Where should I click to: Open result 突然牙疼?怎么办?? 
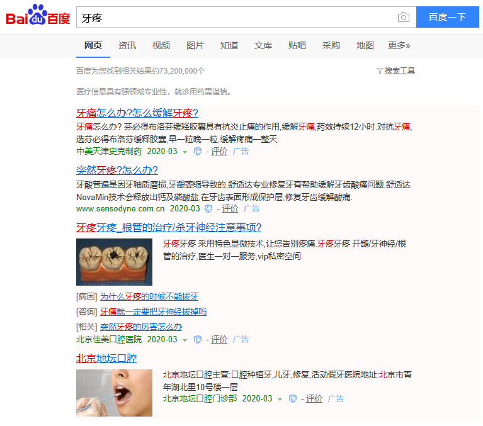click(117, 171)
